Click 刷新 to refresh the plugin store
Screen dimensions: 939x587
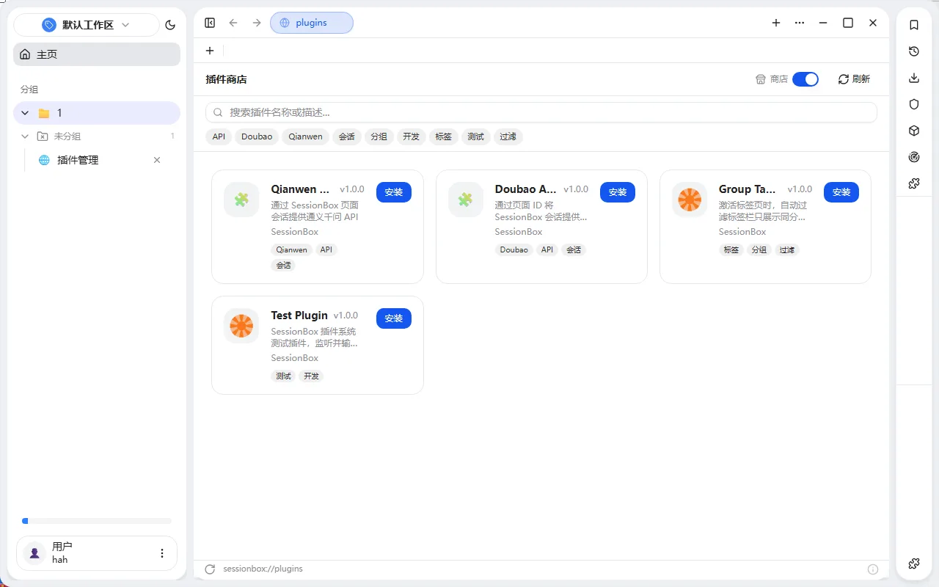point(854,79)
